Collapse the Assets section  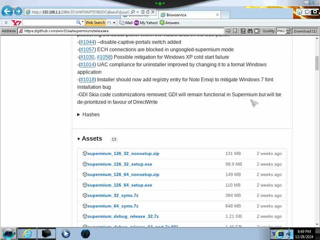tap(90, 138)
